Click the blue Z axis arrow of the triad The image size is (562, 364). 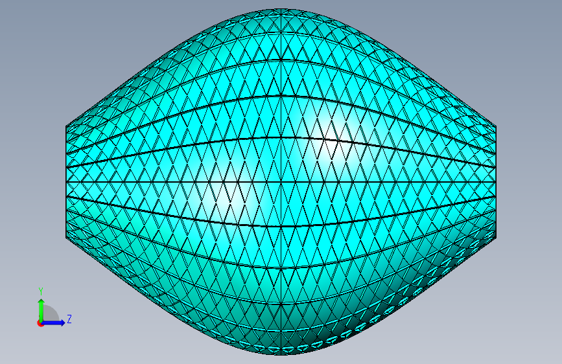[54, 323]
